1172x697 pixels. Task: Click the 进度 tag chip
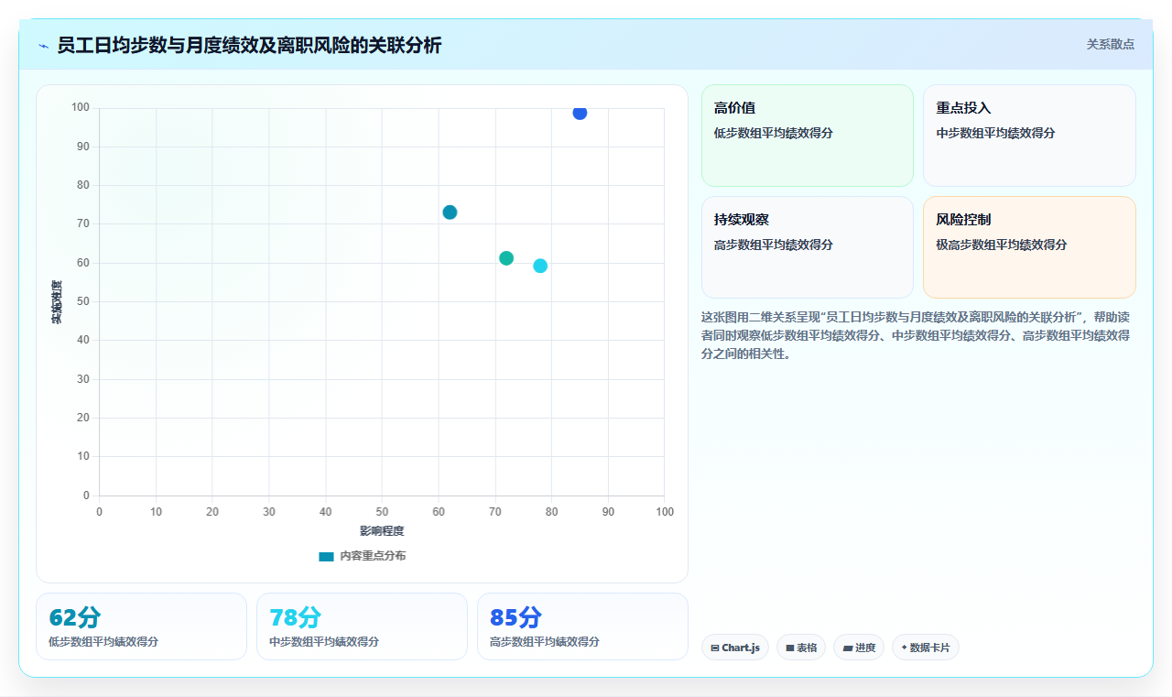(859, 648)
